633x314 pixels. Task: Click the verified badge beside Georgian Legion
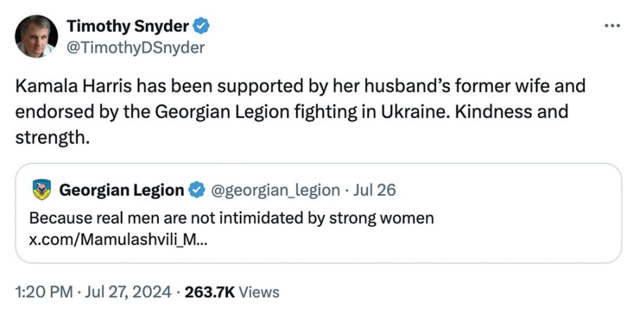(198, 190)
